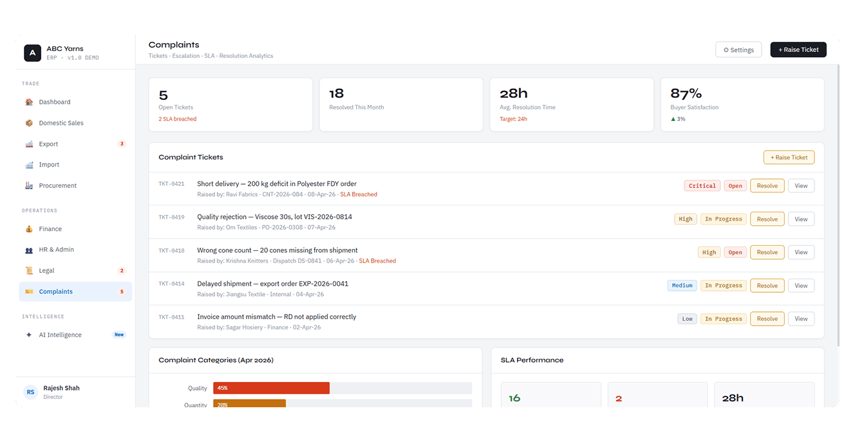View the Delayed shipment ticket
This screenshot has height=442, width=855.
click(801, 286)
